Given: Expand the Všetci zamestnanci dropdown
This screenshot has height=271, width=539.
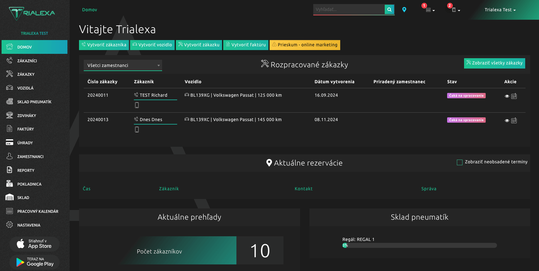Looking at the screenshot, I should pyautogui.click(x=123, y=65).
